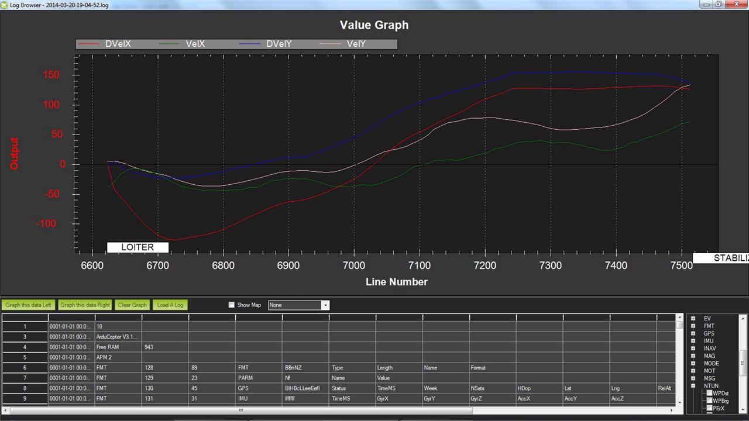The width and height of the screenshot is (749, 421).
Task: Check the WPDst field under NTUN
Action: [710, 394]
